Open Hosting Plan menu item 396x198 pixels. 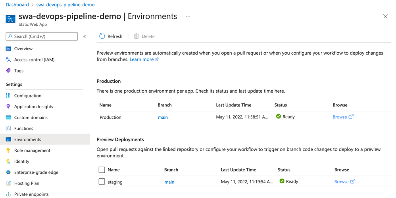coord(27,183)
